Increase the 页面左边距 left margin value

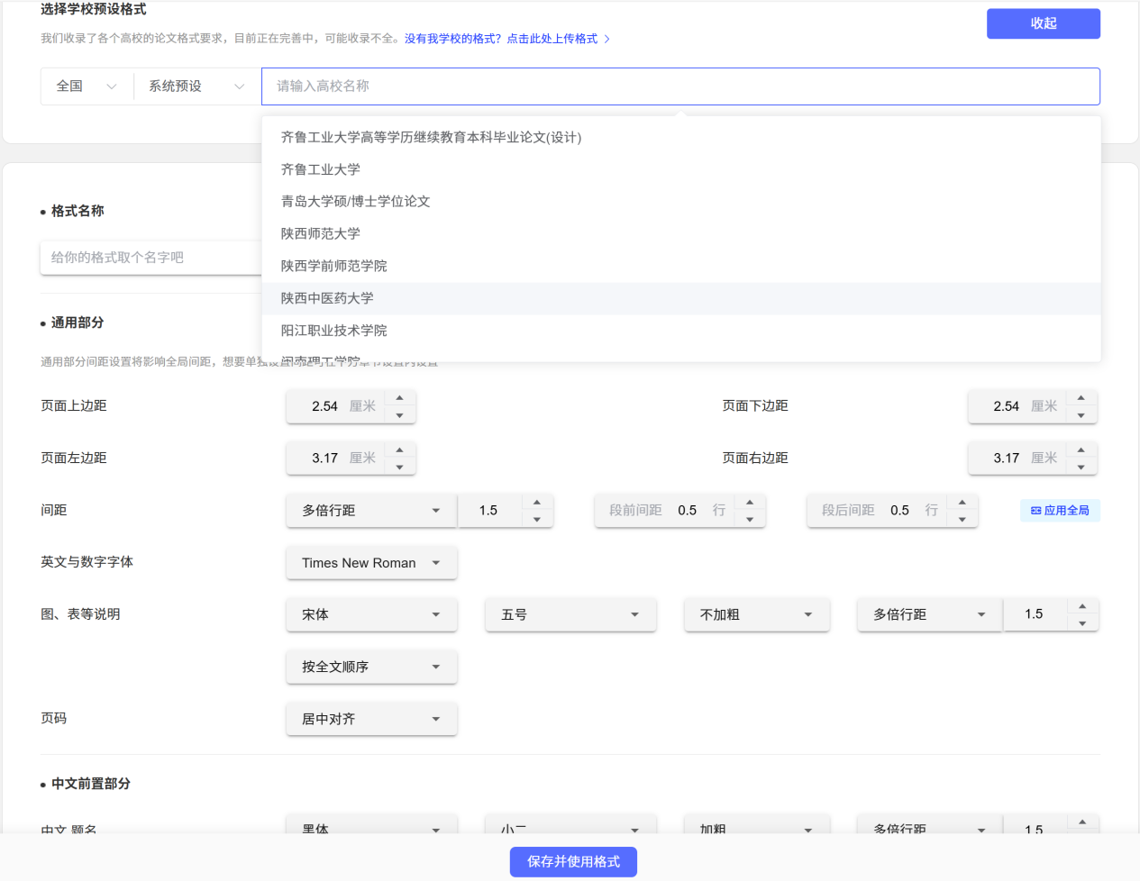tap(399, 450)
